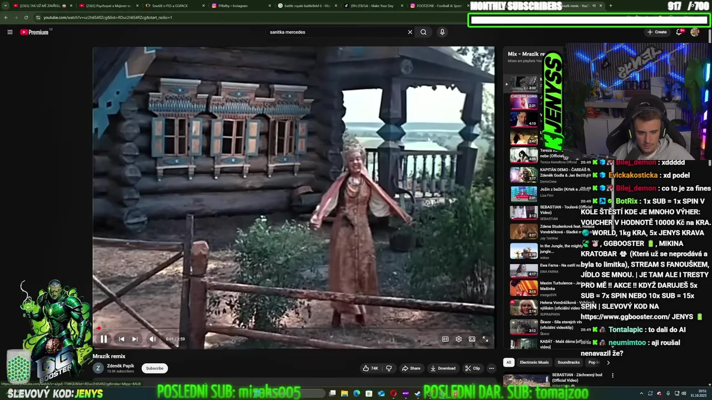Toggle subtitles/closed captions in player
The height and width of the screenshot is (400, 712).
445,339
